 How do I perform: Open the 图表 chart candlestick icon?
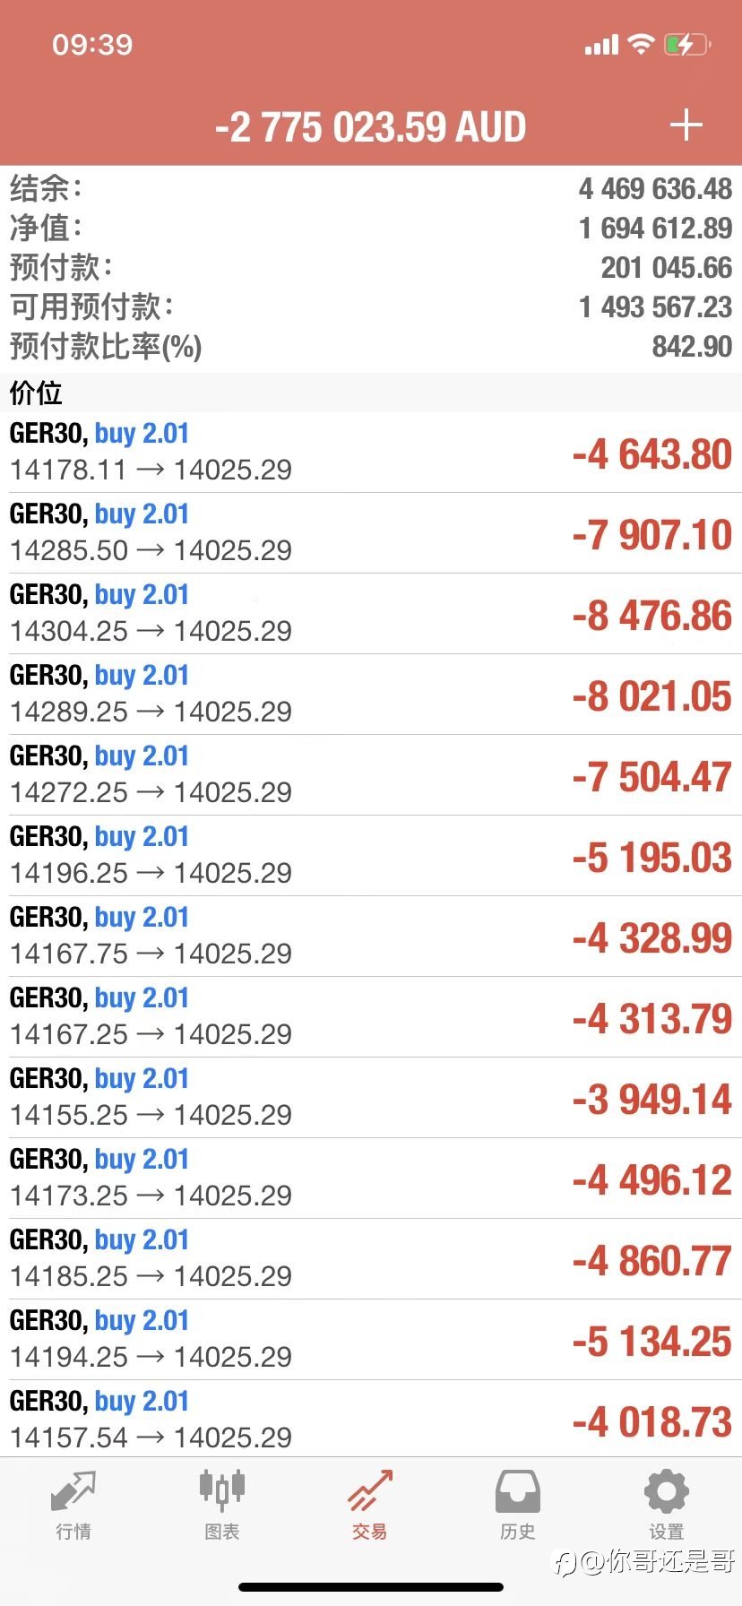coord(221,1489)
